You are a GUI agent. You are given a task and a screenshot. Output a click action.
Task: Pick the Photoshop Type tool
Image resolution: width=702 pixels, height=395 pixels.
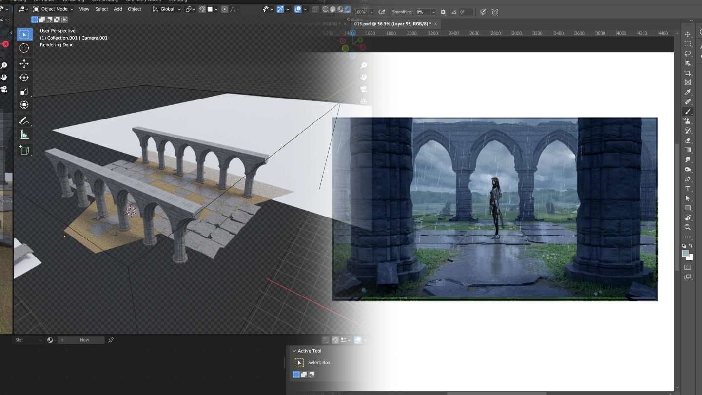(688, 189)
